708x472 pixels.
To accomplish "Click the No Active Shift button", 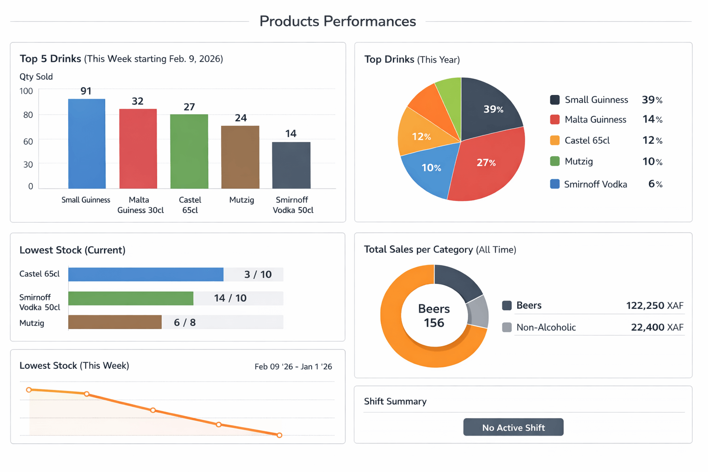I will click(x=513, y=427).
